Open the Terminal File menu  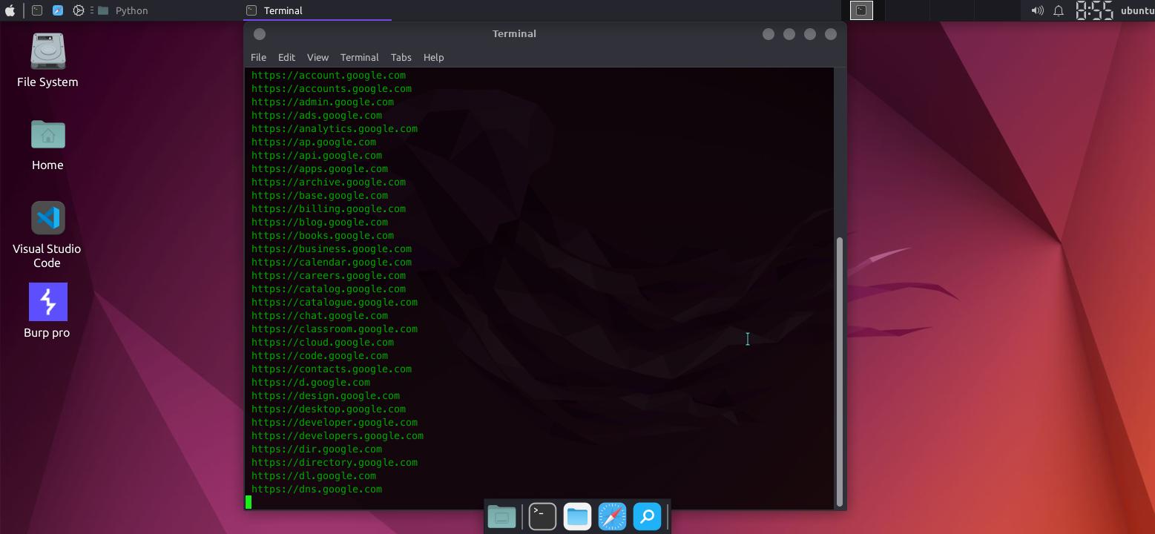258,57
